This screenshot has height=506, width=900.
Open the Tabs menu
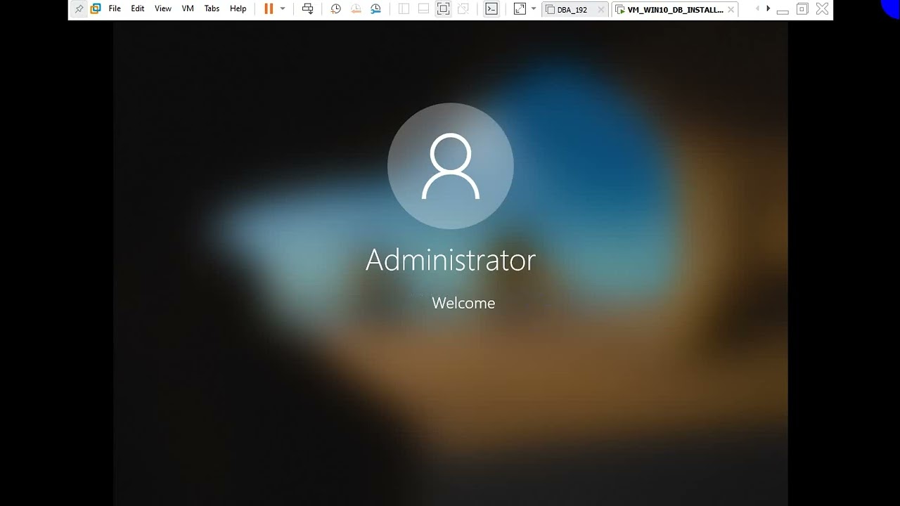click(x=212, y=9)
